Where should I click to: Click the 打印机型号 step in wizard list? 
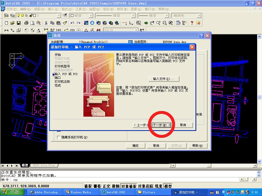pos(62,66)
